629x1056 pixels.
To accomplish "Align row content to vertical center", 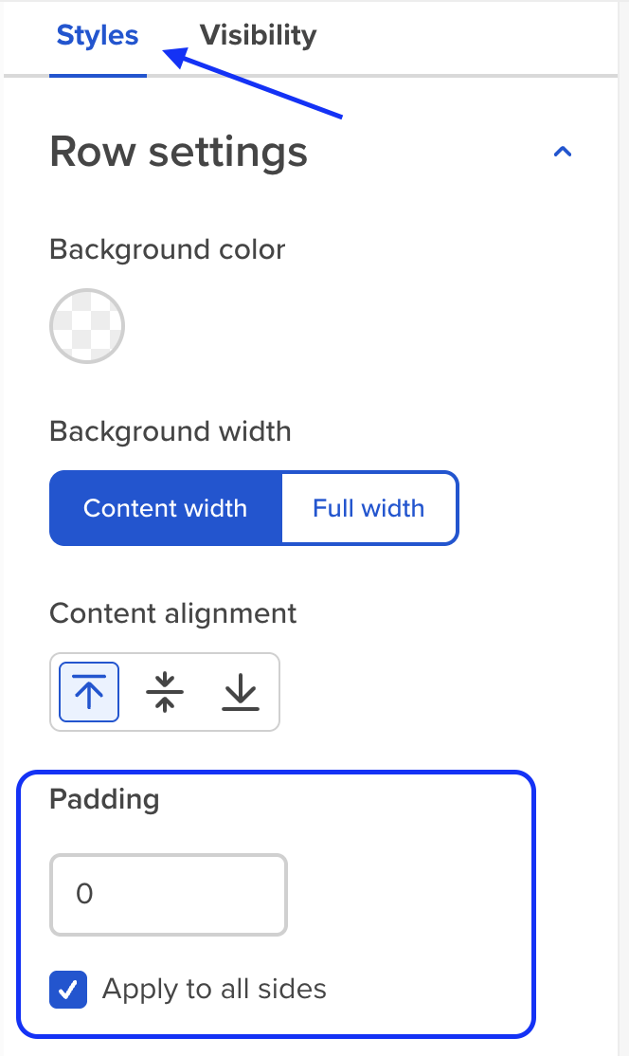I will coord(165,692).
